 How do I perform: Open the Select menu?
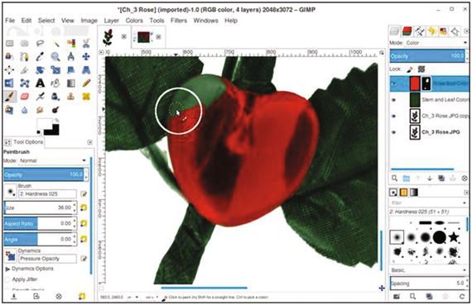[x=46, y=21]
